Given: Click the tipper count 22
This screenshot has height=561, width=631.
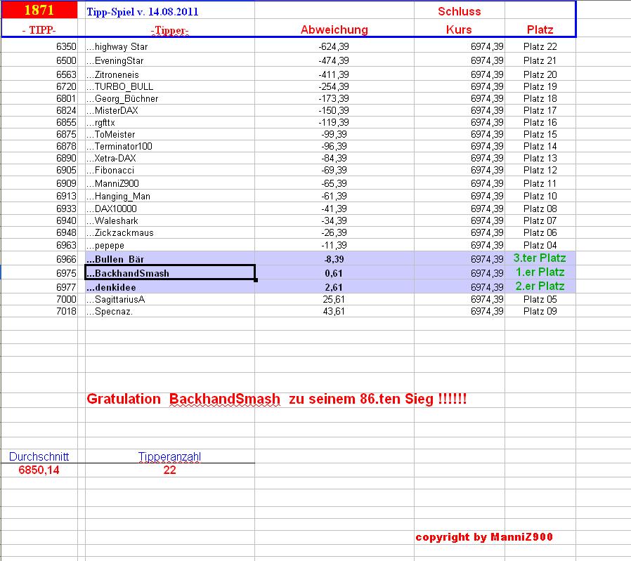Looking at the screenshot, I should coord(169,470).
